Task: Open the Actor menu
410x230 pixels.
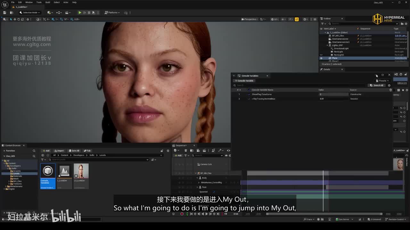Action: click(x=66, y=2)
